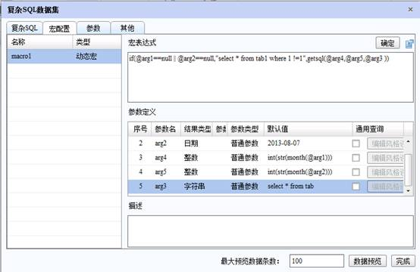Click into the 宏表达式 expression text area
420x272 pixels.
click(x=271, y=77)
